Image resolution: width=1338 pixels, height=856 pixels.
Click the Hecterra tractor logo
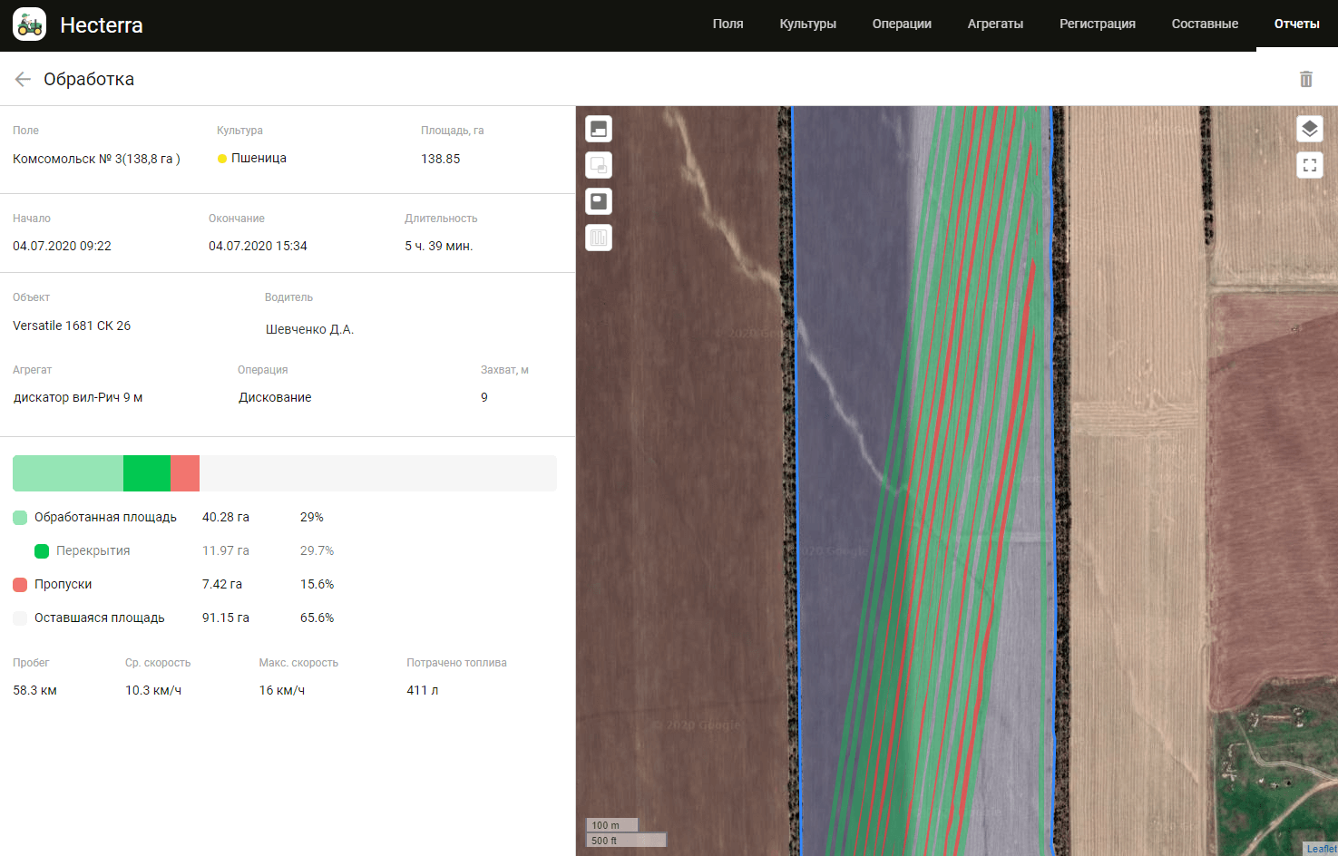30,24
